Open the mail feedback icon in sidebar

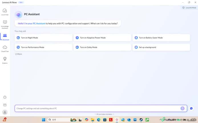pyautogui.click(x=5, y=105)
